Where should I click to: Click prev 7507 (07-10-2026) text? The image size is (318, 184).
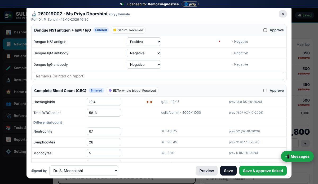[x=246, y=113]
